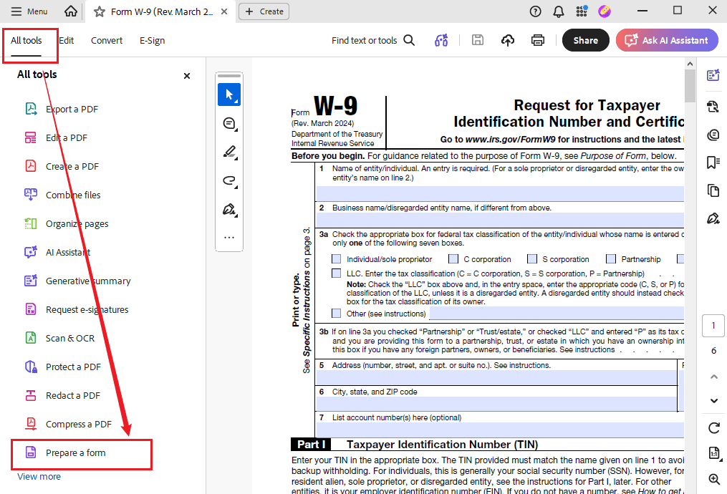Click the account numbers field line 7
This screenshot has height=494, width=727.
pos(500,430)
